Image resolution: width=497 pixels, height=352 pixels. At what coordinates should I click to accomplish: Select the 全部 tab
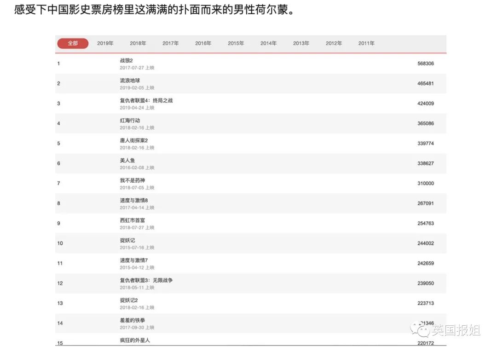click(x=73, y=43)
